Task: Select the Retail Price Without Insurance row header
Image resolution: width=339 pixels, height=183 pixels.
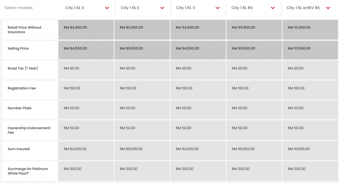Action: 24,30
